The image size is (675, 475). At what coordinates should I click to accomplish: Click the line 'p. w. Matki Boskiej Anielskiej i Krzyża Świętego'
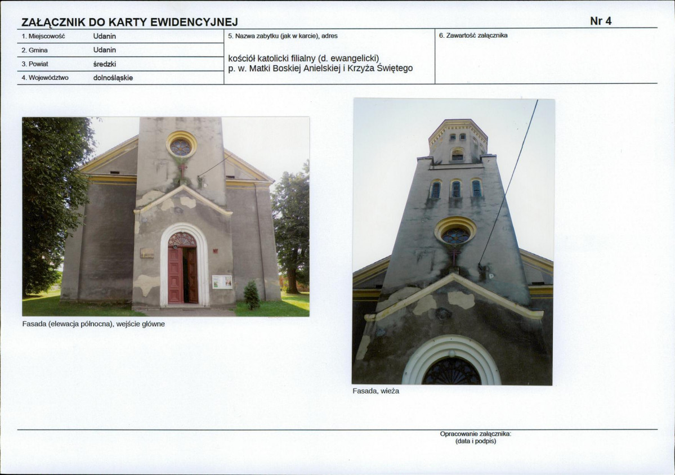320,69
